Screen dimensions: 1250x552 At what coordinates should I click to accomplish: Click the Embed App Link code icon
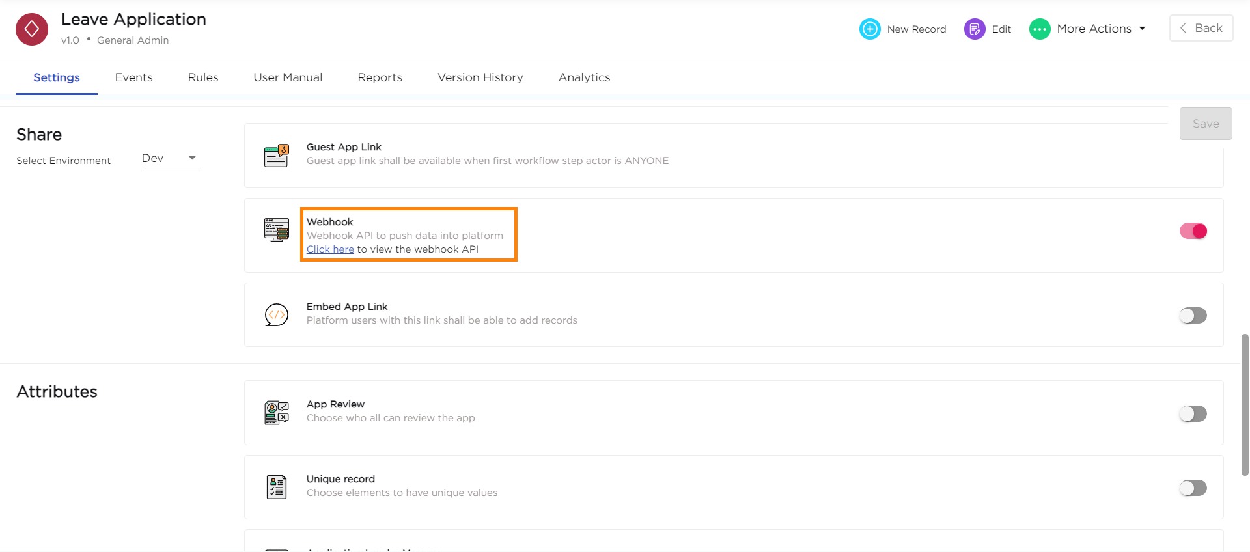277,315
